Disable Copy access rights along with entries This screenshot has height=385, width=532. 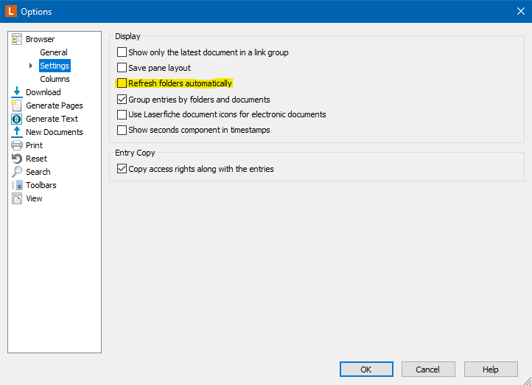[122, 169]
